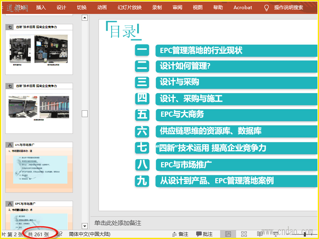Image resolution: width=319 pixels, height=239 pixels.
Task: Click 简体中文(中国大陆) language indicator
Action: pos(89,234)
